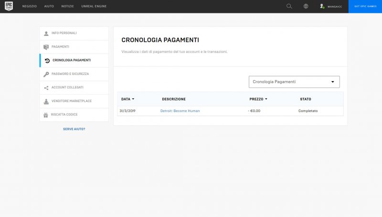Click the Get Epic Games button
382x217 pixels.
click(365, 6)
